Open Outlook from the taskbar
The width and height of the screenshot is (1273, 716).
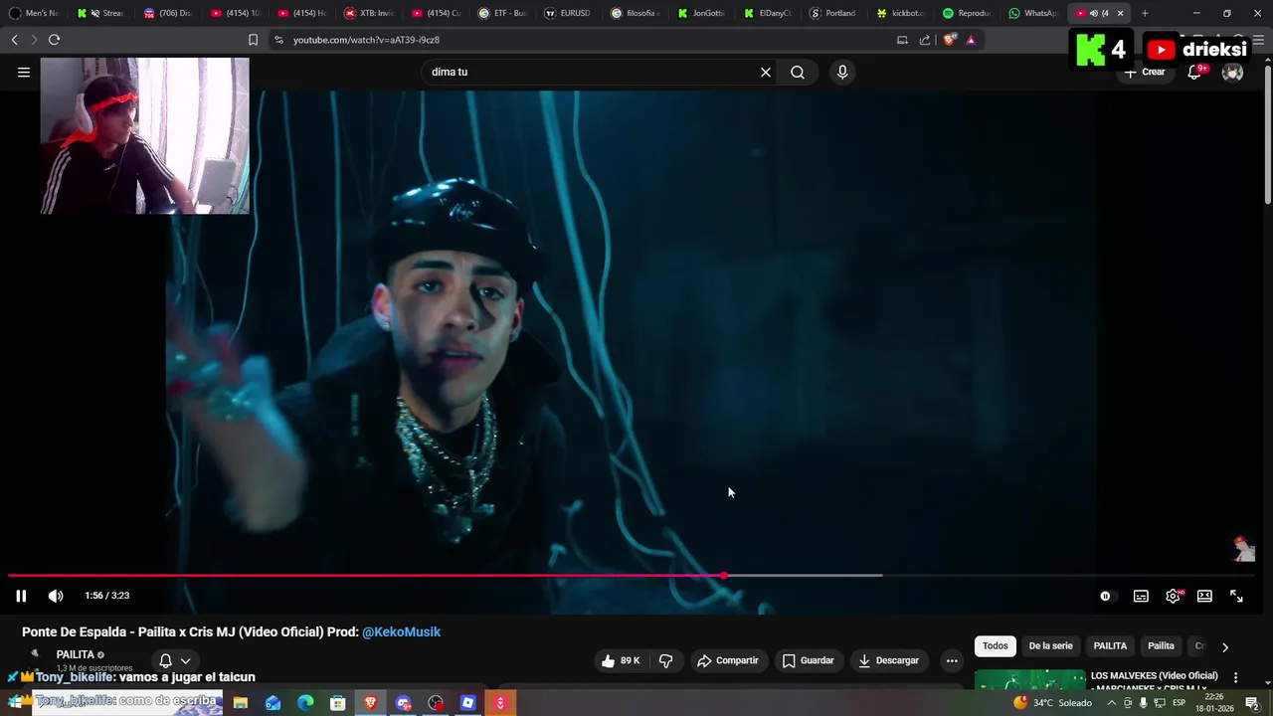pos(273,703)
